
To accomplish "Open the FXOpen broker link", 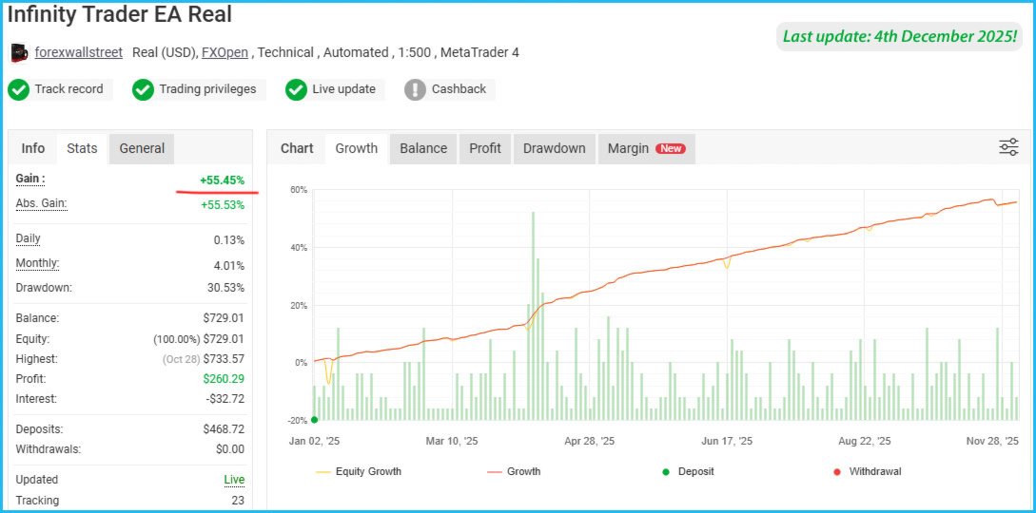I will 225,53.
